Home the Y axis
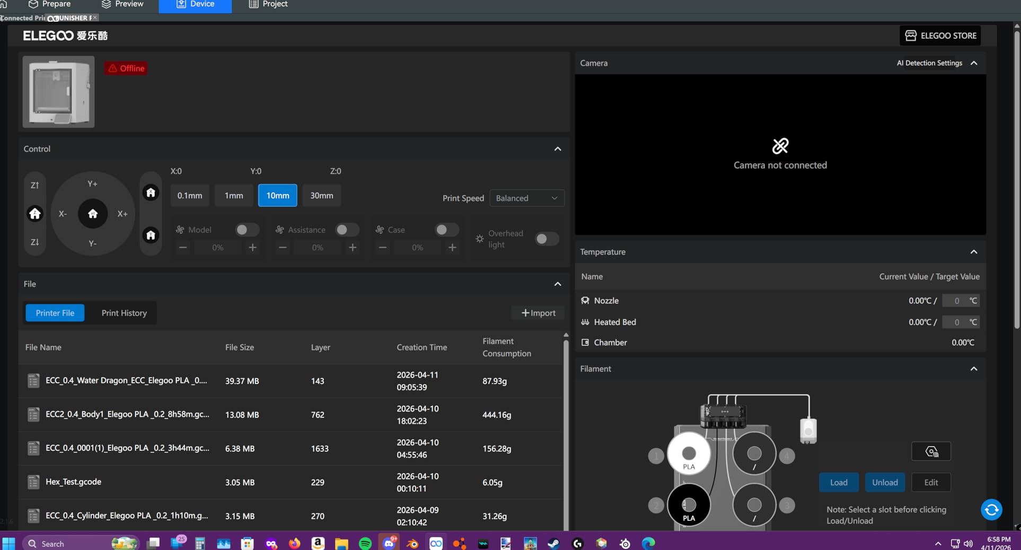1021x550 pixels. coord(151,235)
